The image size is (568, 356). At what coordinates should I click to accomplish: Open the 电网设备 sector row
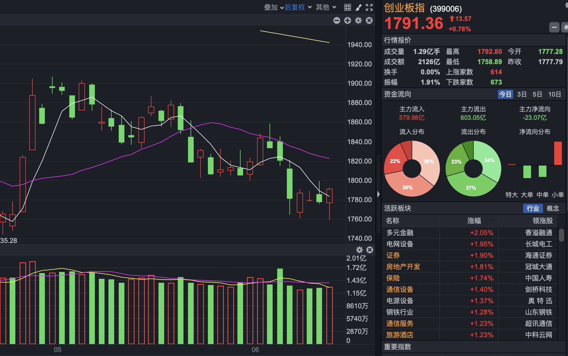pyautogui.click(x=470, y=244)
